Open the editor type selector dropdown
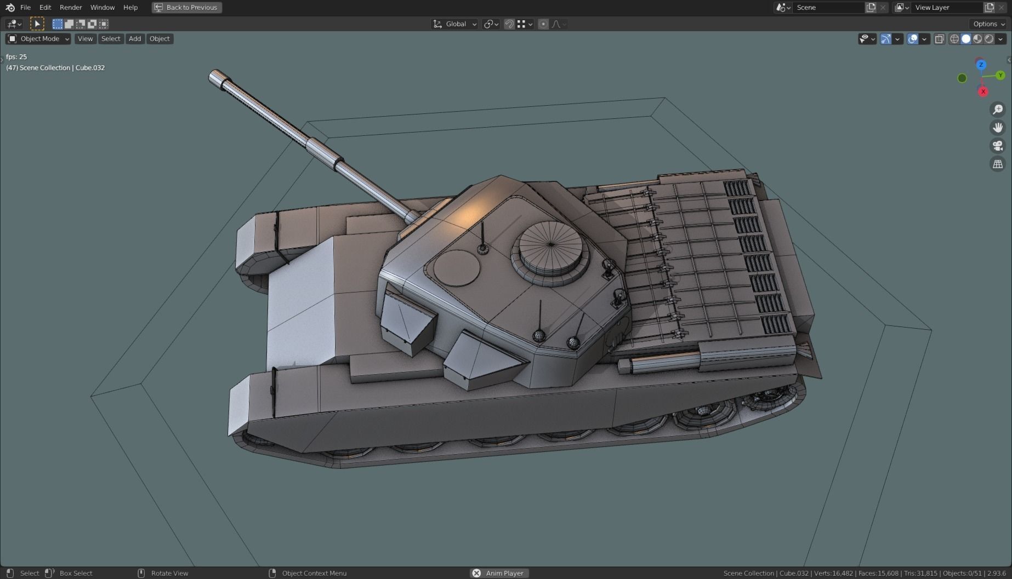This screenshot has height=579, width=1012. coord(14,24)
